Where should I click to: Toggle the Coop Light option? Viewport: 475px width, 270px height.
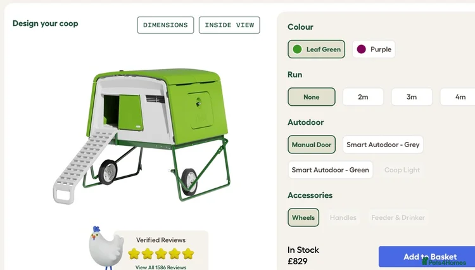402,170
